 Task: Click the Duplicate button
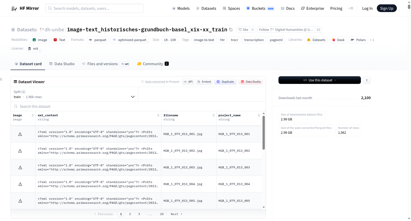coord(225,82)
